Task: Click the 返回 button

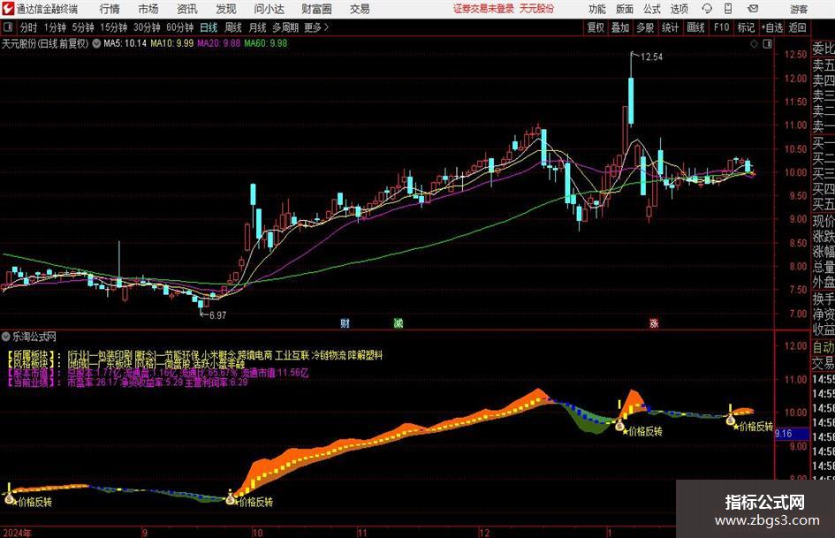Action: click(797, 27)
